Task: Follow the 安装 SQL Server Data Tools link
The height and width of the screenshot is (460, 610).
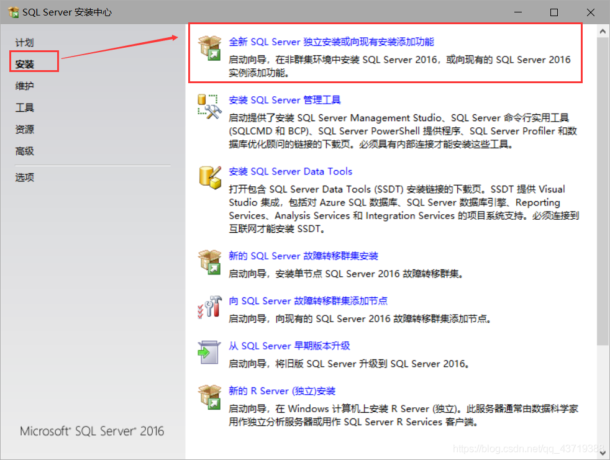Action: tap(290, 171)
